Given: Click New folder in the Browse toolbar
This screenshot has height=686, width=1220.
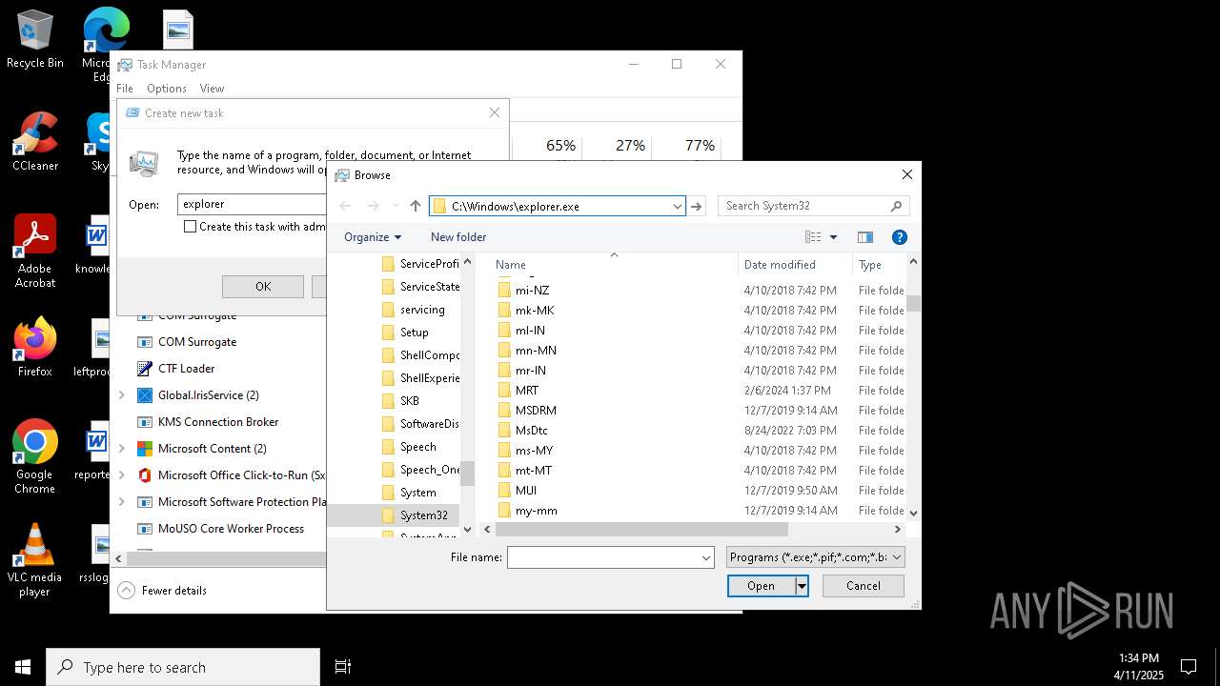Looking at the screenshot, I should click(x=458, y=237).
